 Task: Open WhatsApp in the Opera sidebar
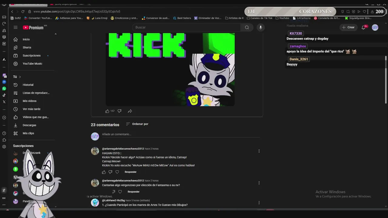4,89
